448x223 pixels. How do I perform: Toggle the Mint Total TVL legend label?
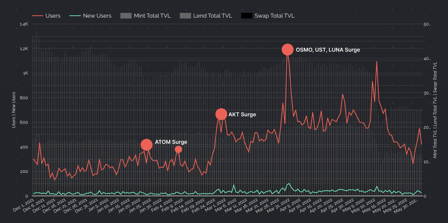[x=152, y=16]
